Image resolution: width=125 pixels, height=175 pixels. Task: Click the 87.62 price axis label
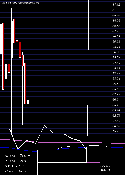(x=116, y=5)
